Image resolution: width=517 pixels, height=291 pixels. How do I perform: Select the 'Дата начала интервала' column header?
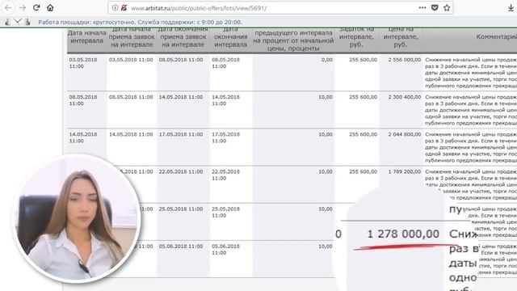tap(86, 36)
